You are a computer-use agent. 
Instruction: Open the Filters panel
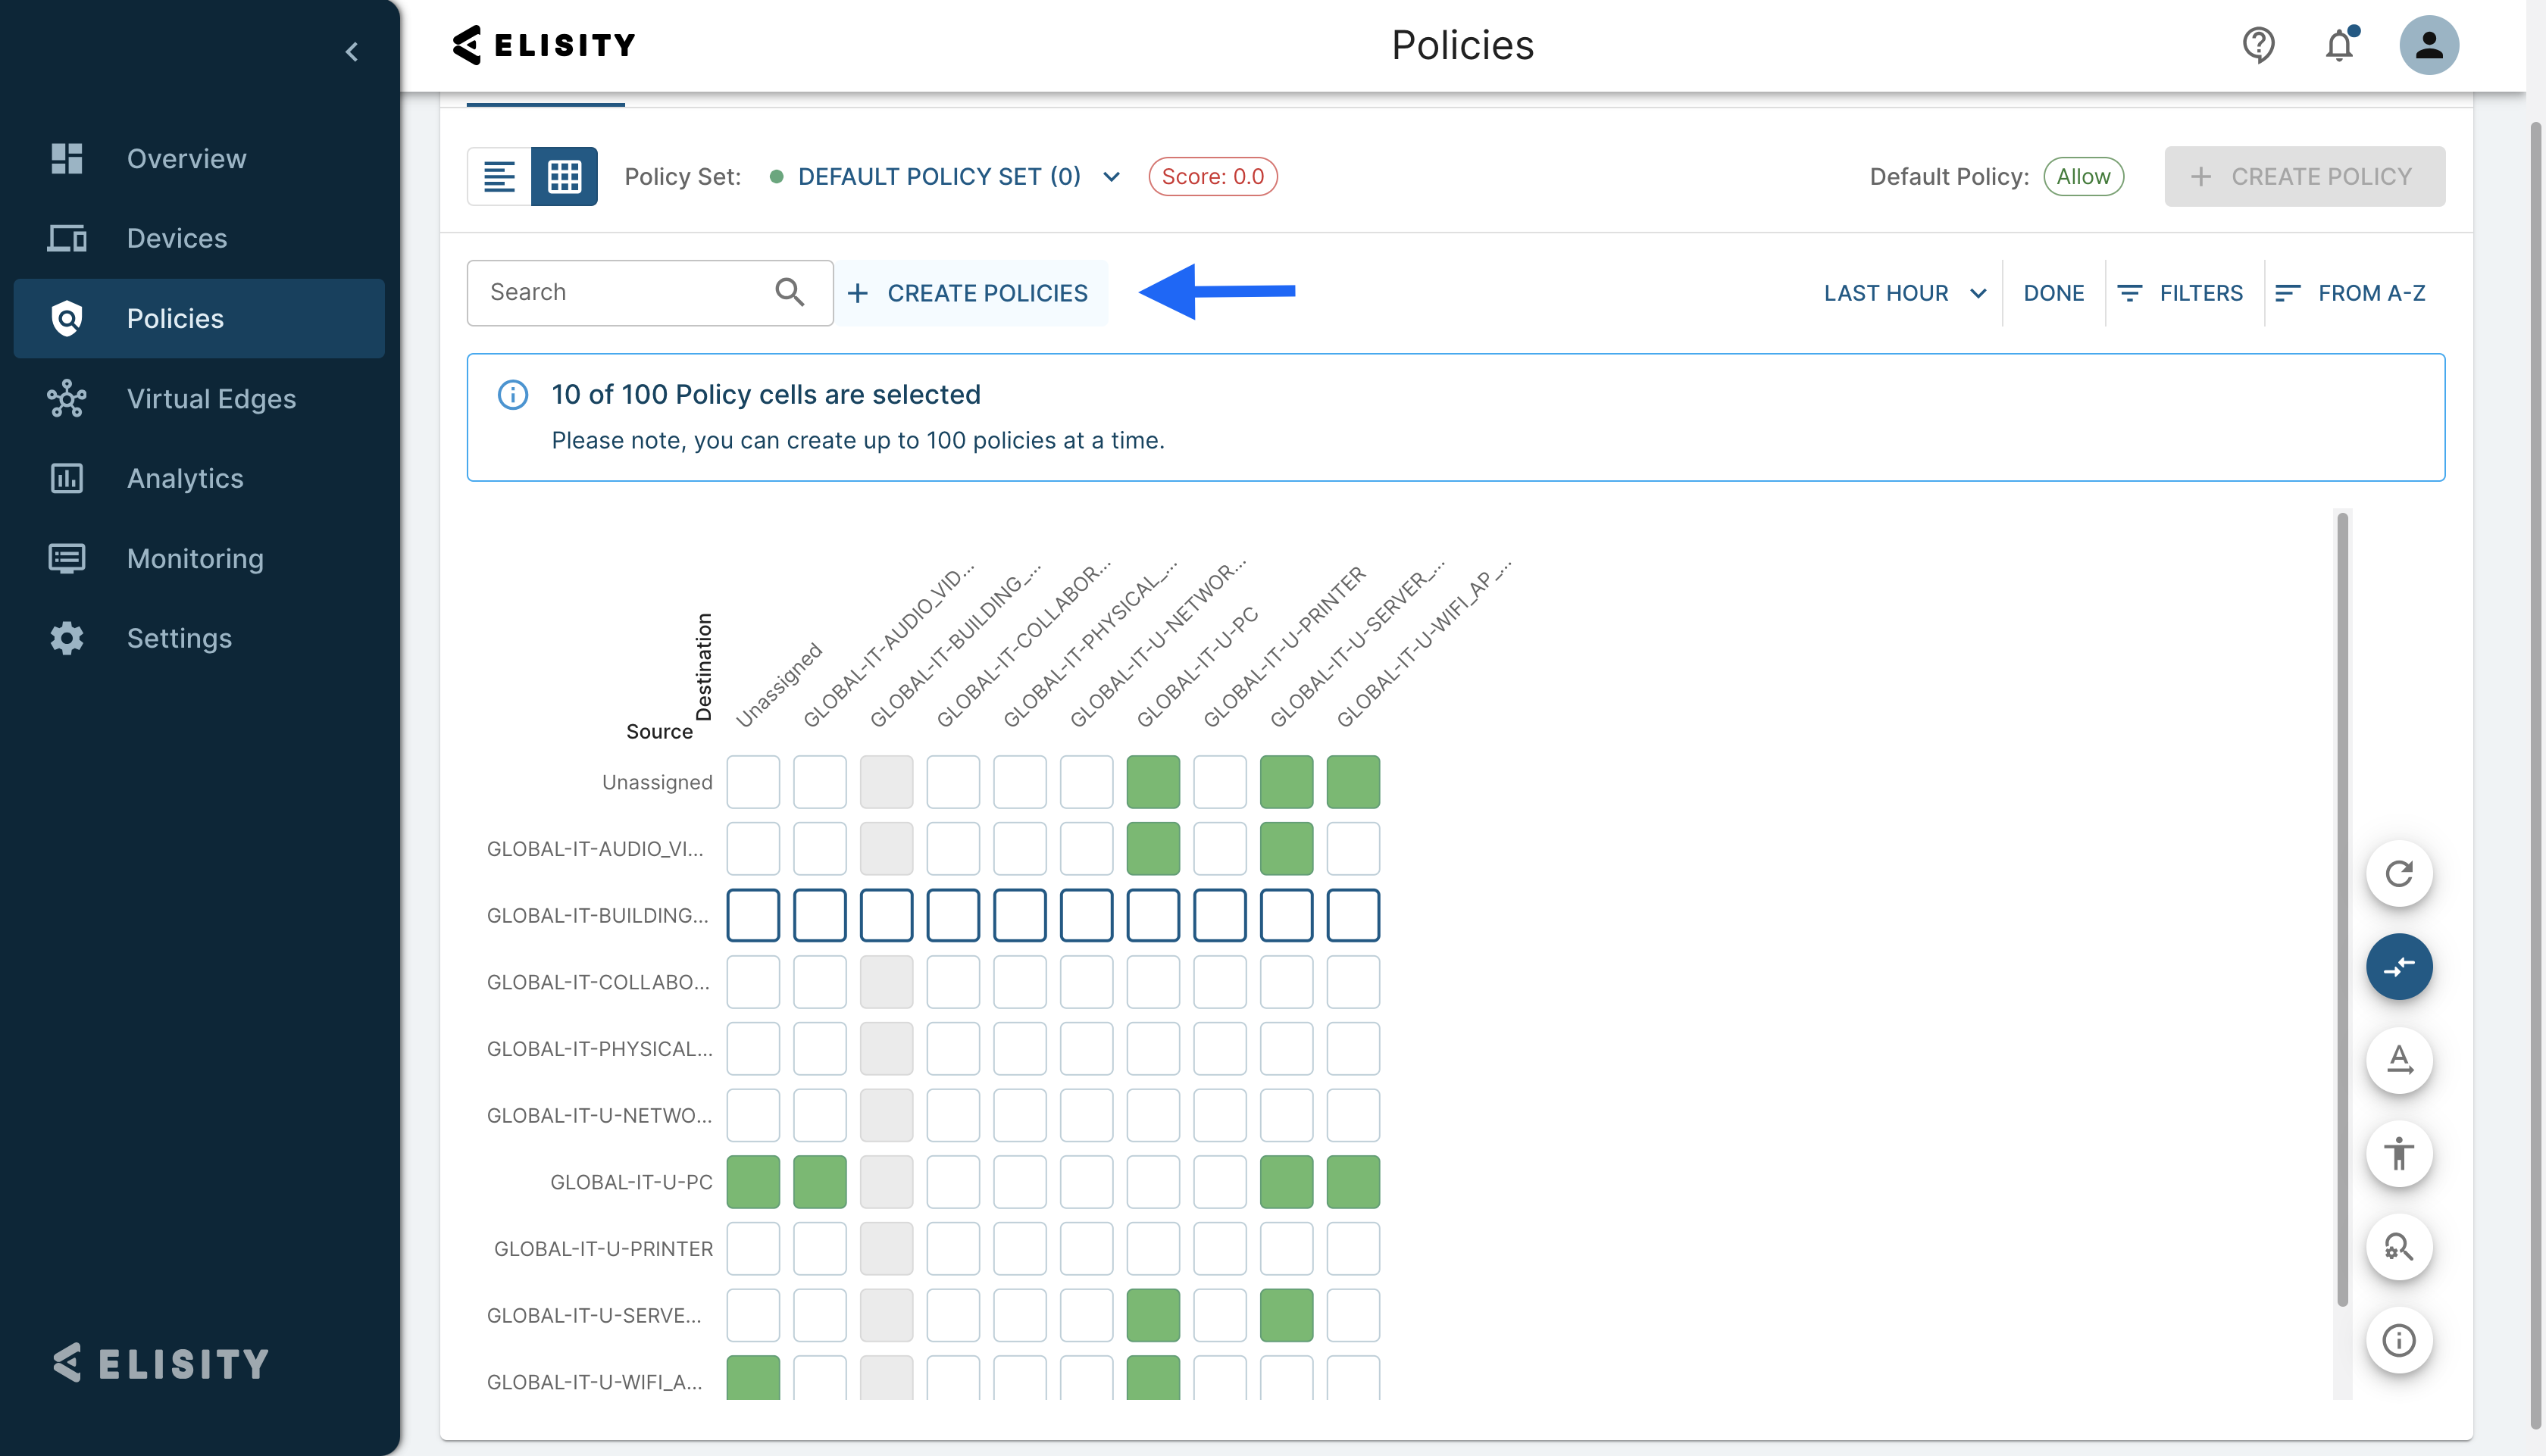click(2180, 293)
